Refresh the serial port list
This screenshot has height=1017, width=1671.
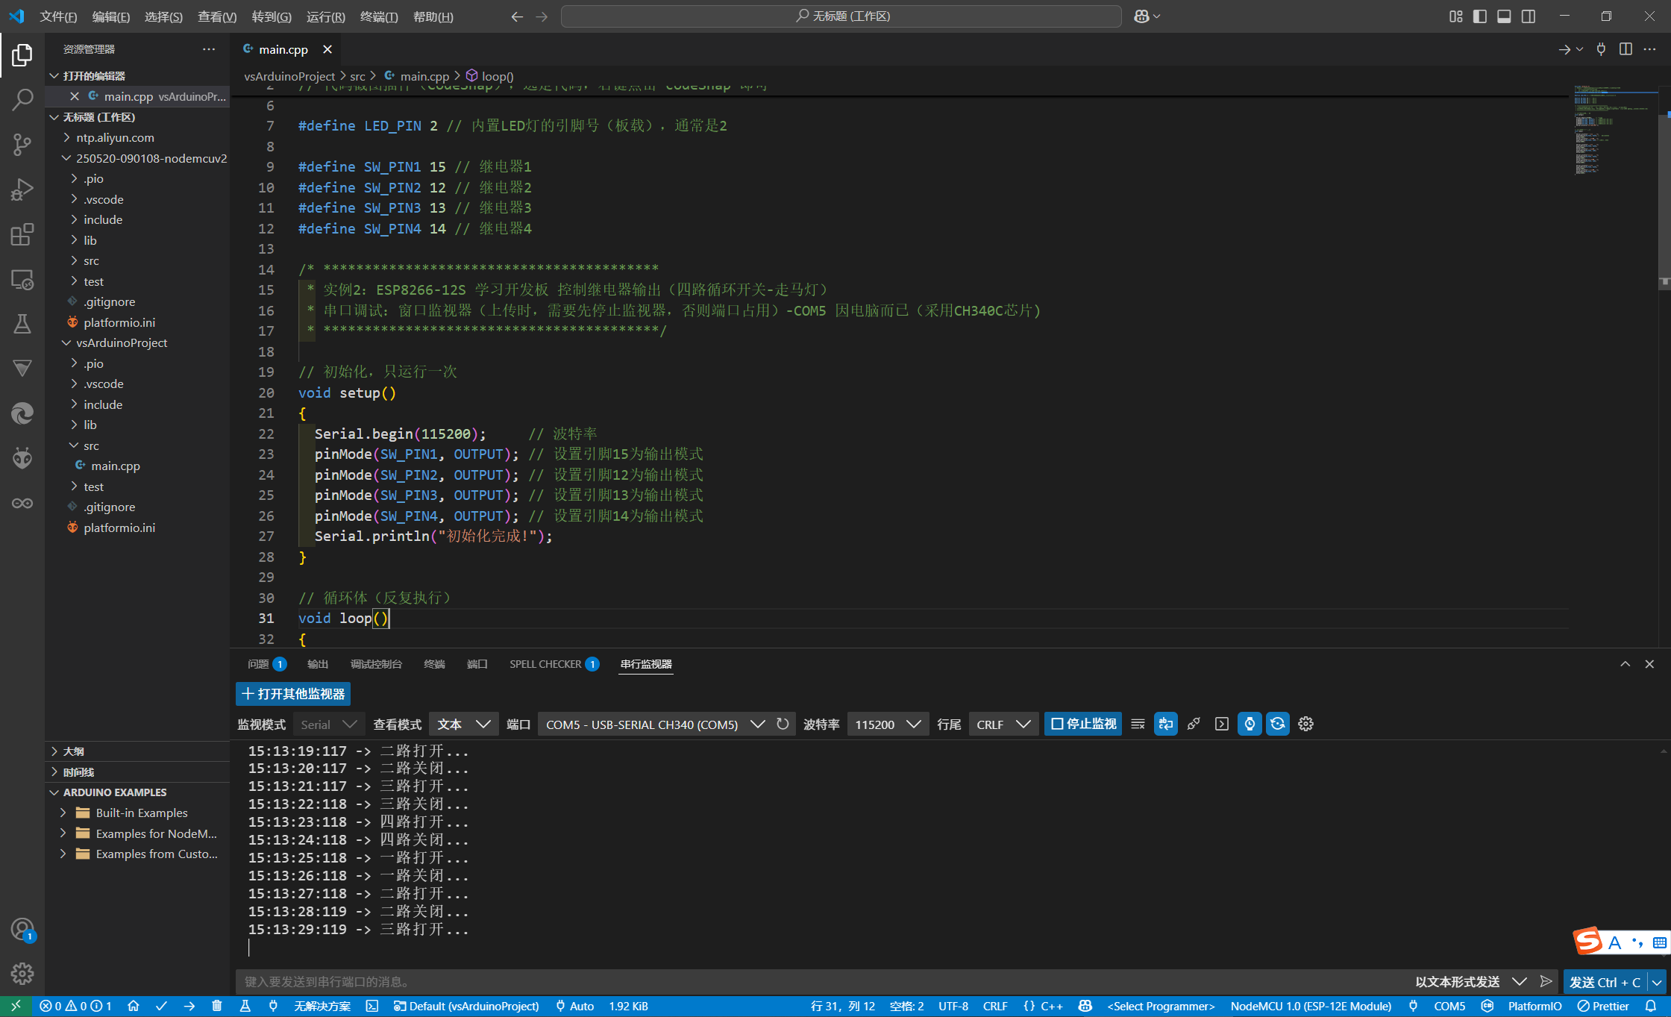tap(783, 724)
